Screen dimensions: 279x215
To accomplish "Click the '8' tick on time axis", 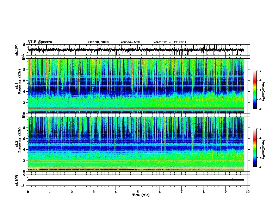I will tap(204, 192).
